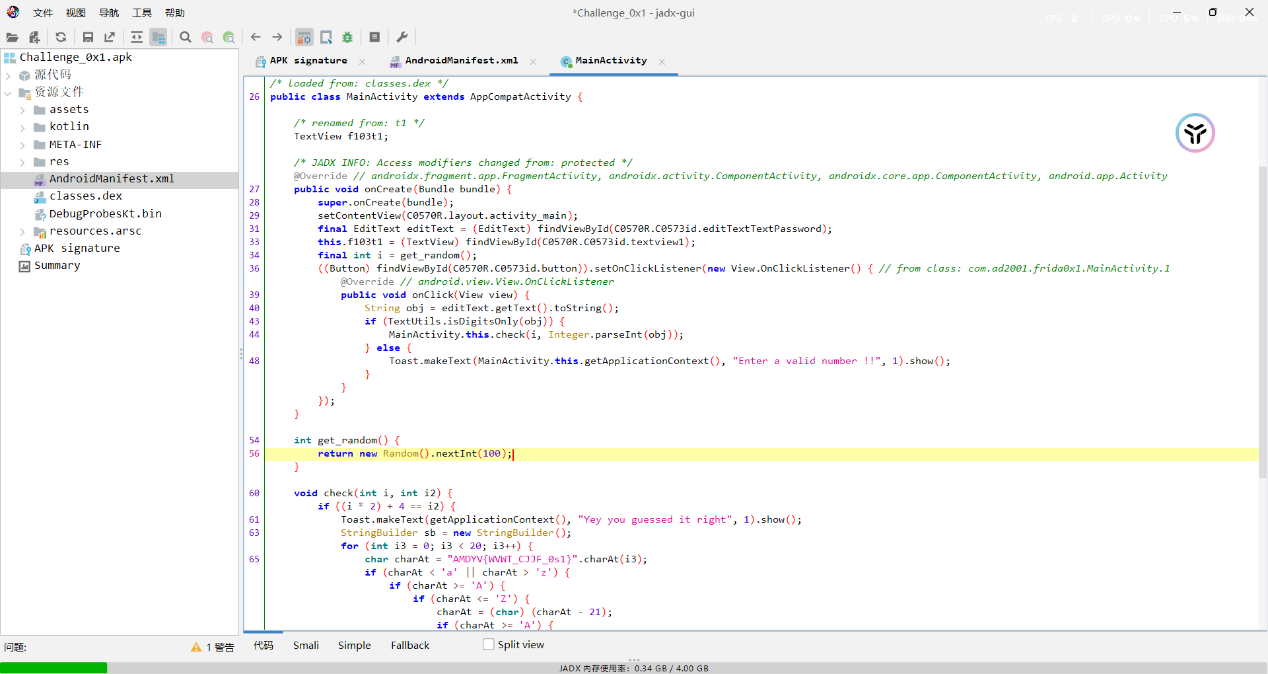Click the open file folder icon
1268x674 pixels.
(12, 38)
